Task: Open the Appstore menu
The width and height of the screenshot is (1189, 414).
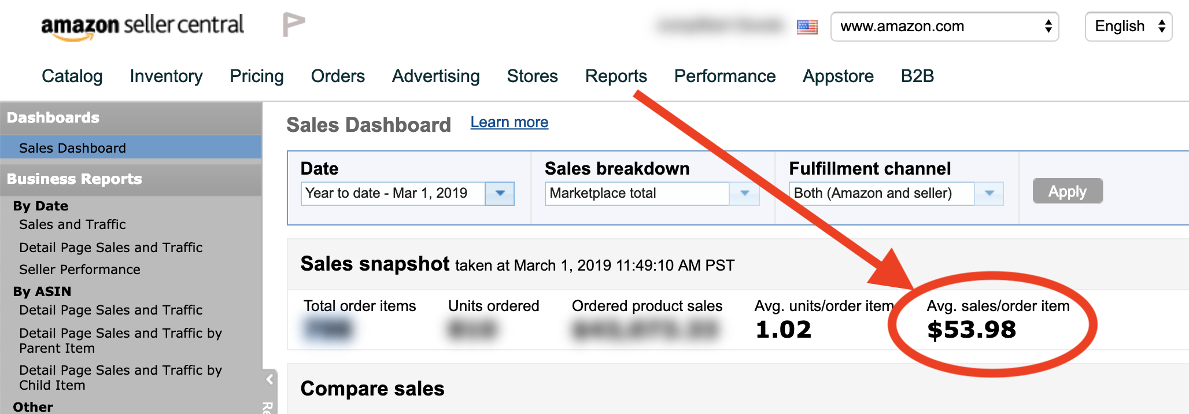Action: (x=838, y=76)
